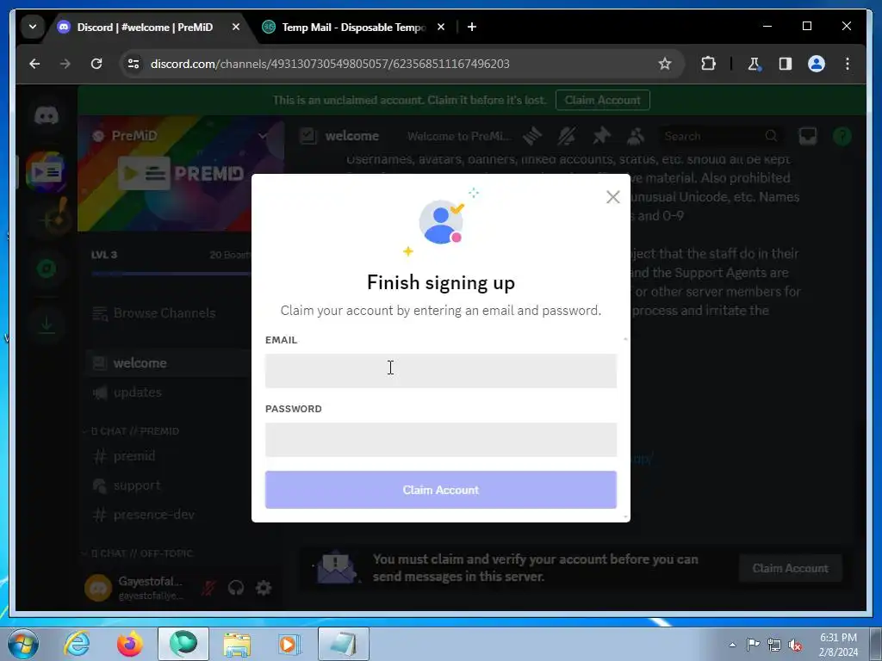Click Claim Account in the green banner
882x661 pixels.
click(x=602, y=100)
